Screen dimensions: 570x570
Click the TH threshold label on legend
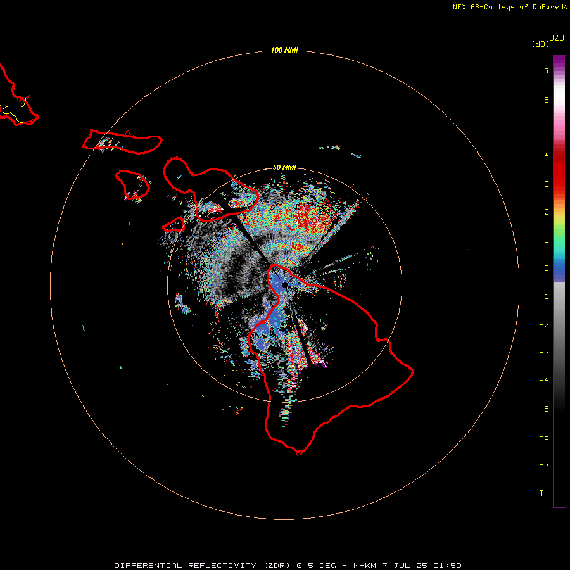[x=544, y=493]
